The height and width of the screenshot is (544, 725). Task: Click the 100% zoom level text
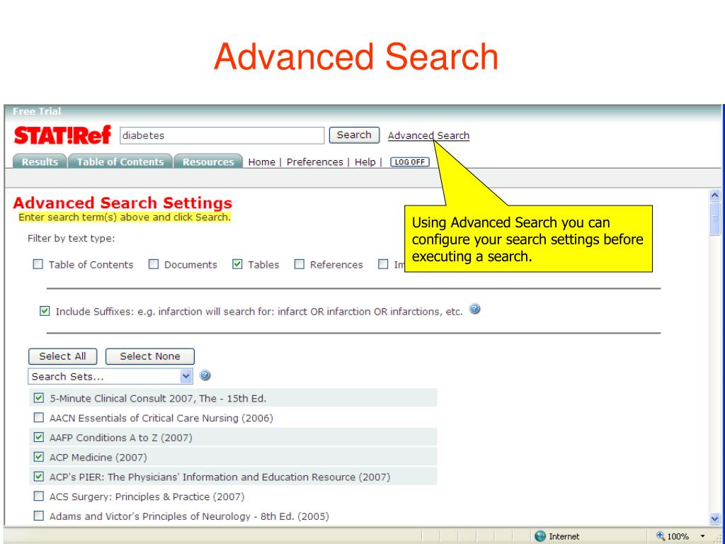(x=678, y=537)
